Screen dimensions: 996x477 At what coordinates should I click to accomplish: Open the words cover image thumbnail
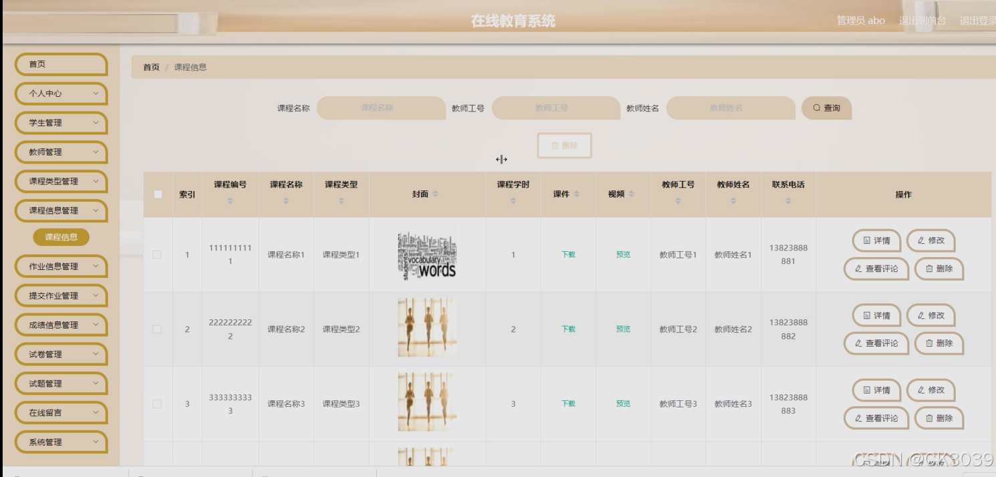click(x=428, y=255)
